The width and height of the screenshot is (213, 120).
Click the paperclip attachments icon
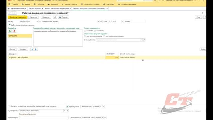click(55, 17)
